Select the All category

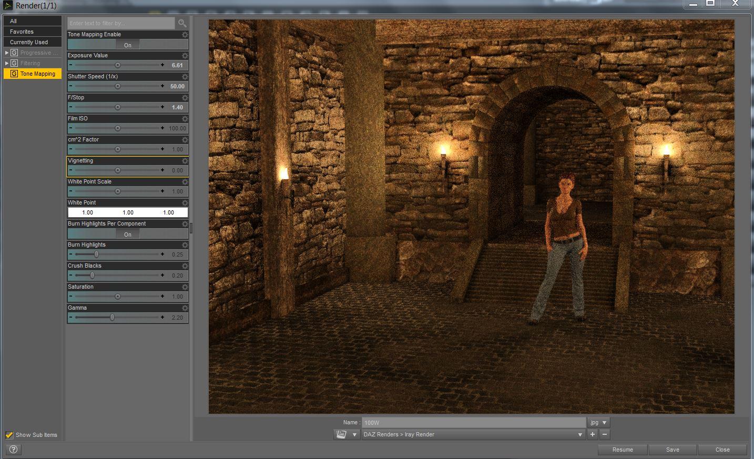(x=33, y=21)
